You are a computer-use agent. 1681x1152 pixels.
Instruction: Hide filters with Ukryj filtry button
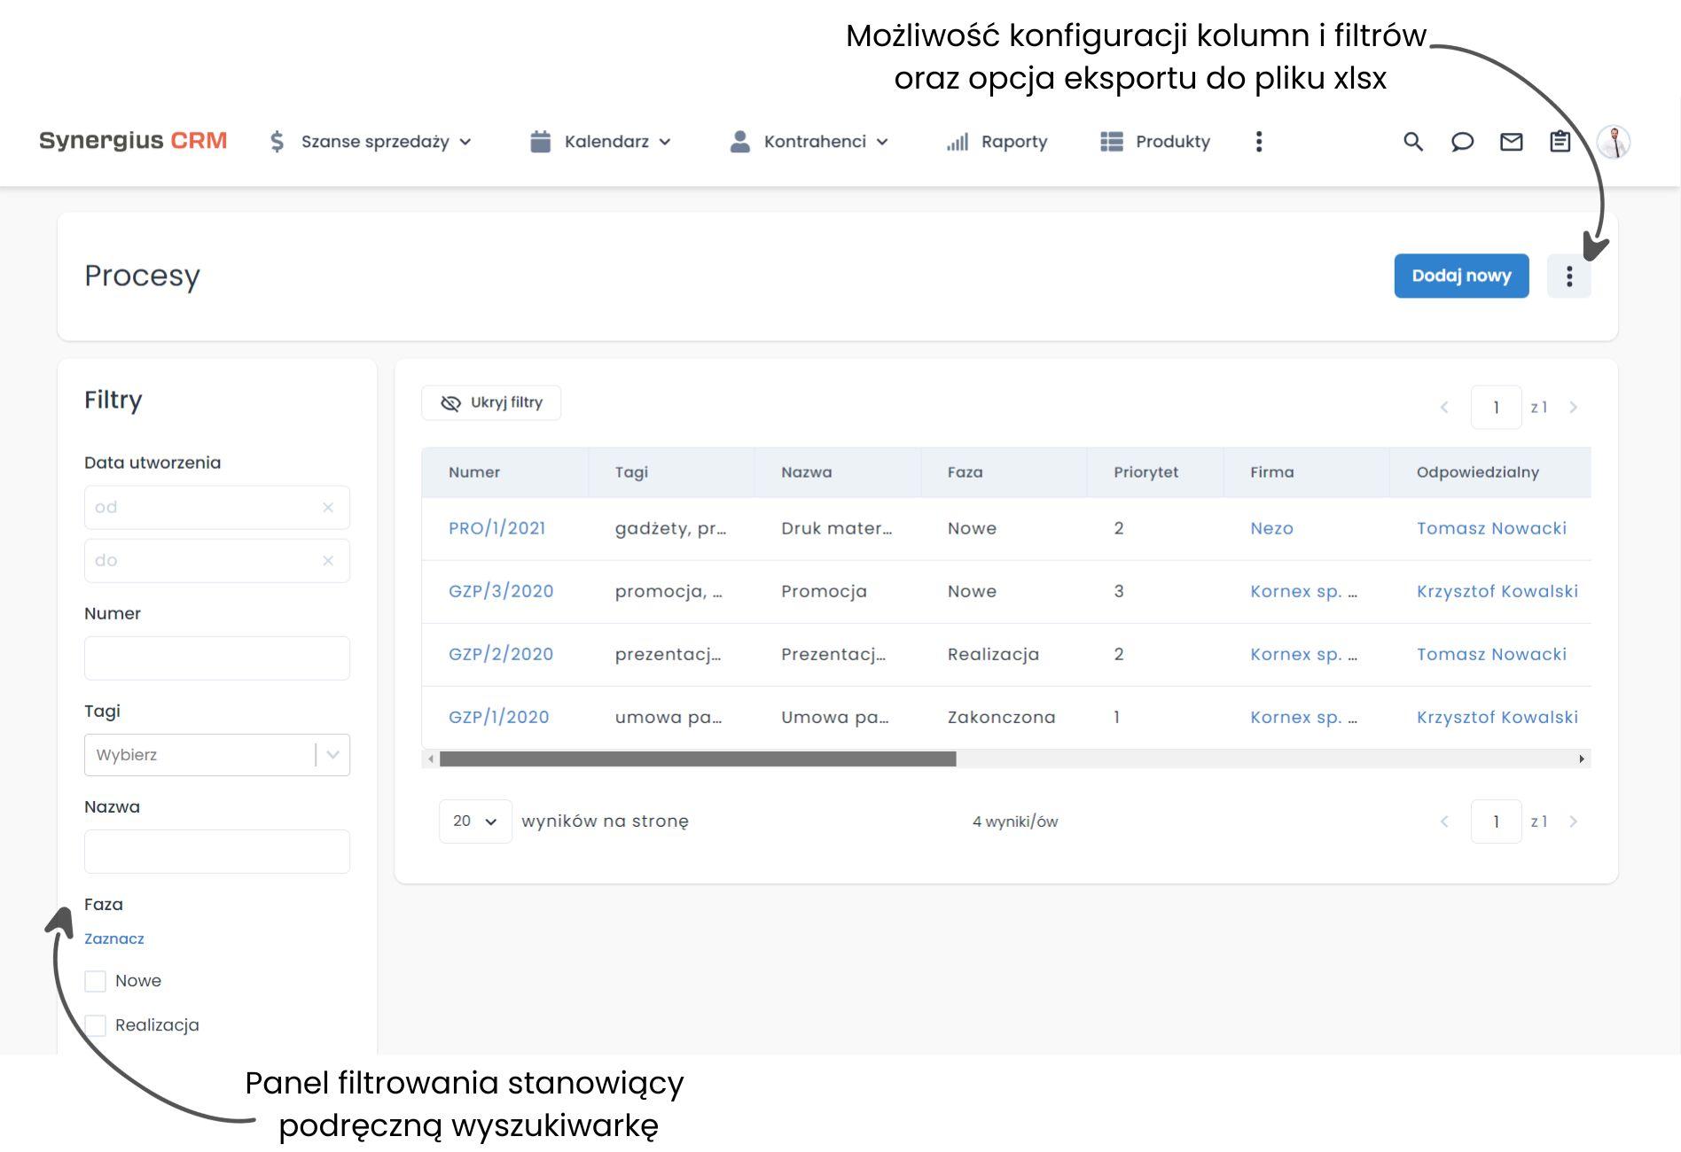491,403
